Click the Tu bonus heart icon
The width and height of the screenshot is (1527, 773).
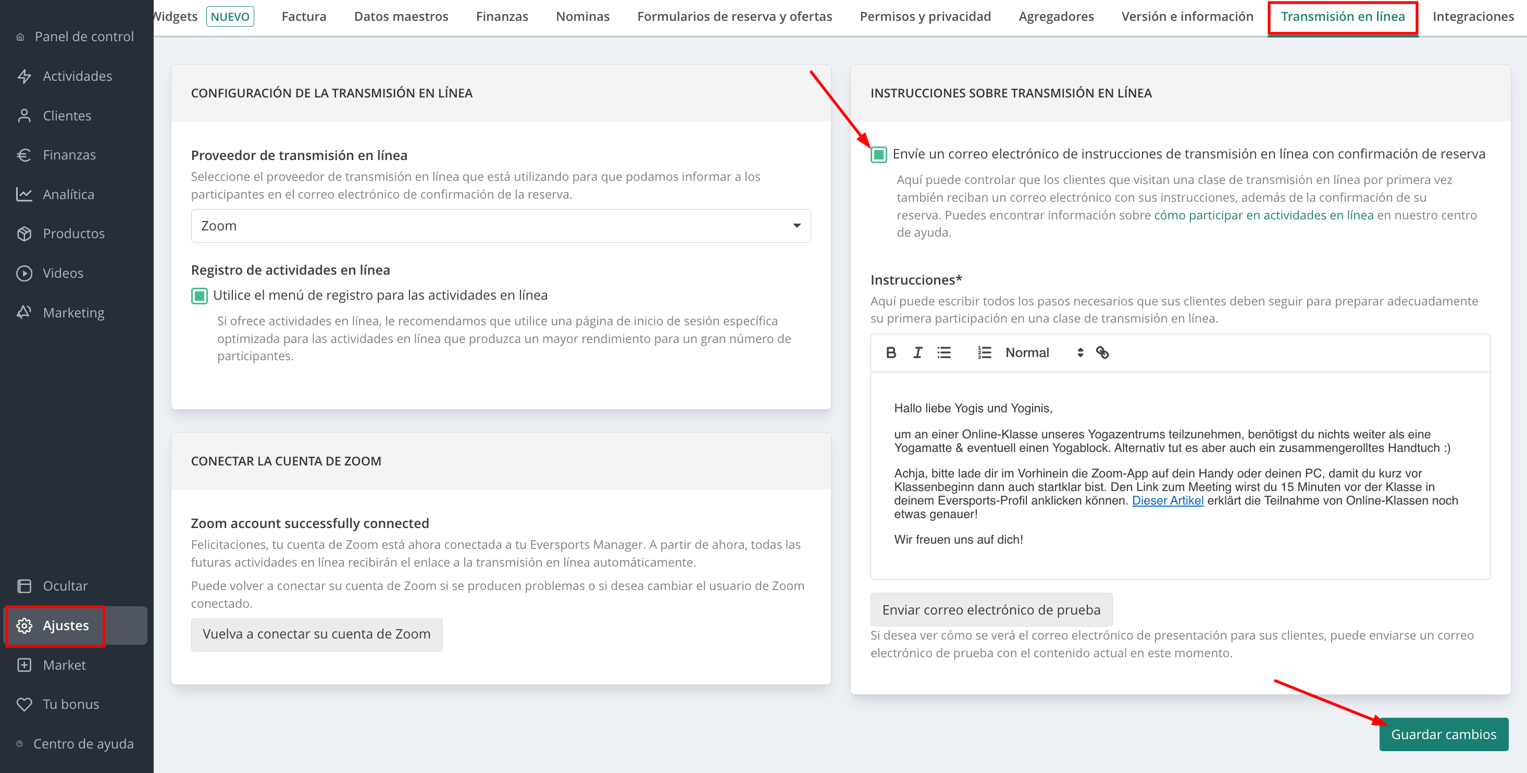[x=24, y=704]
